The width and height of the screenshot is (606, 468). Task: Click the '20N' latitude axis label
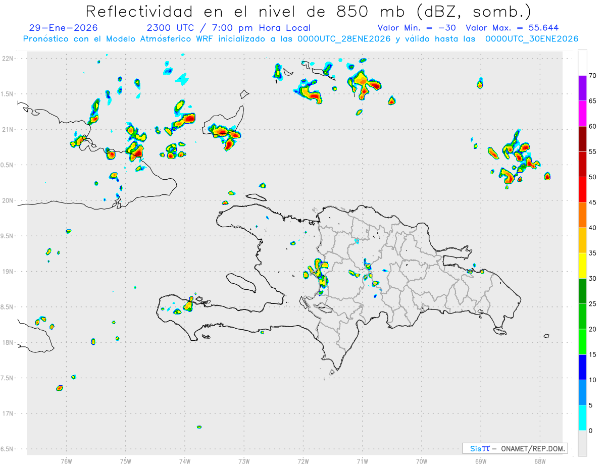click(x=9, y=200)
